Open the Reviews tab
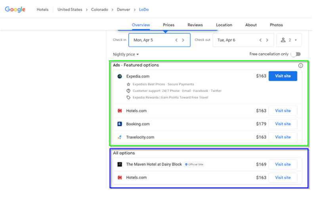 [x=195, y=25]
